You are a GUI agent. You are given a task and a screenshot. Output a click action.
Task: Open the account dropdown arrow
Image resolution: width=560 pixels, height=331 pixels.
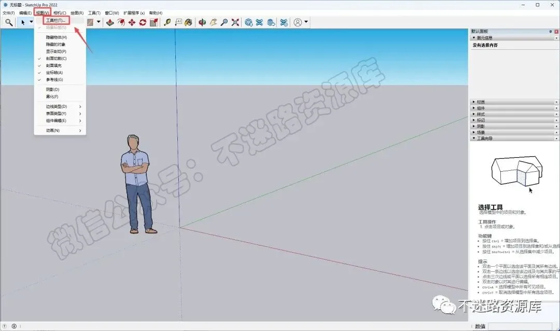pyautogui.click(x=306, y=22)
